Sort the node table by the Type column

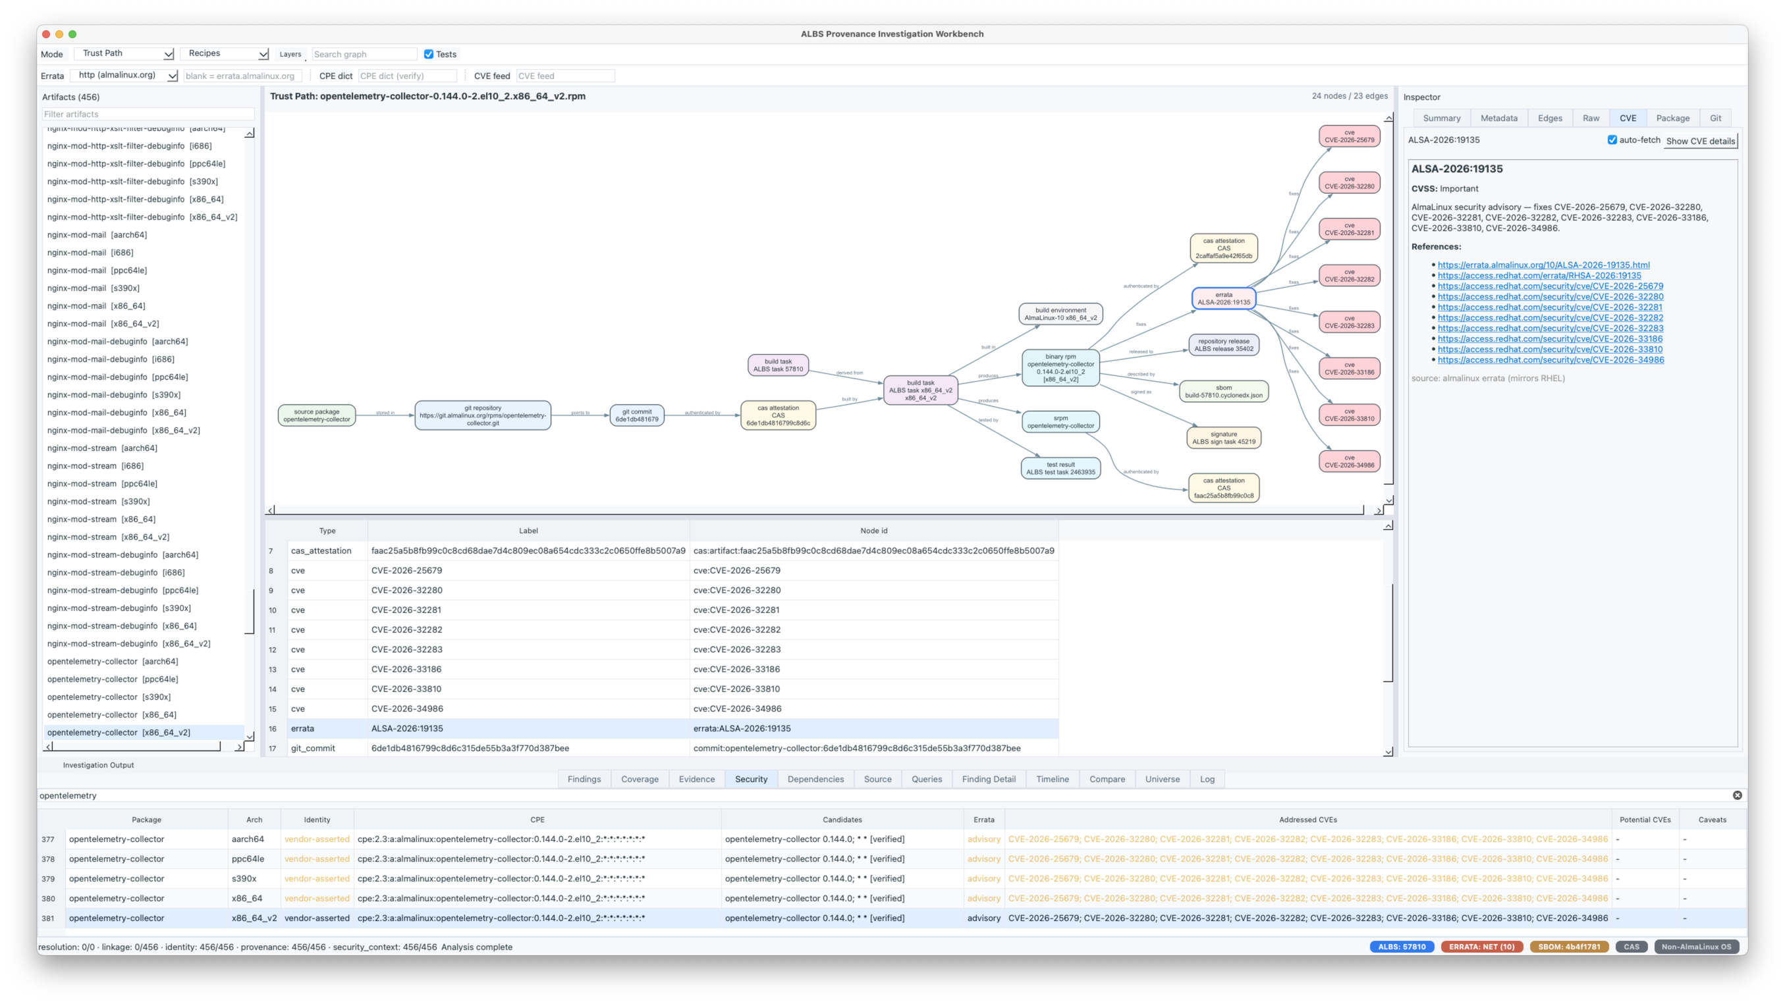(x=327, y=531)
